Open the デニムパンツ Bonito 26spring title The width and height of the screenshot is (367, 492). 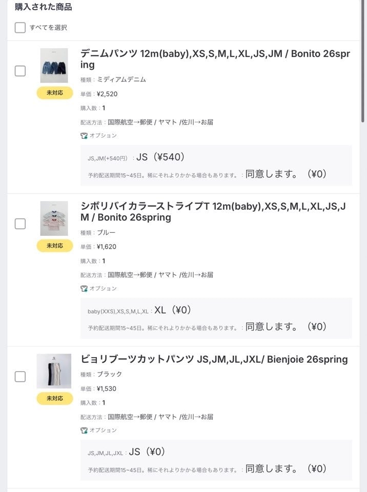point(215,59)
